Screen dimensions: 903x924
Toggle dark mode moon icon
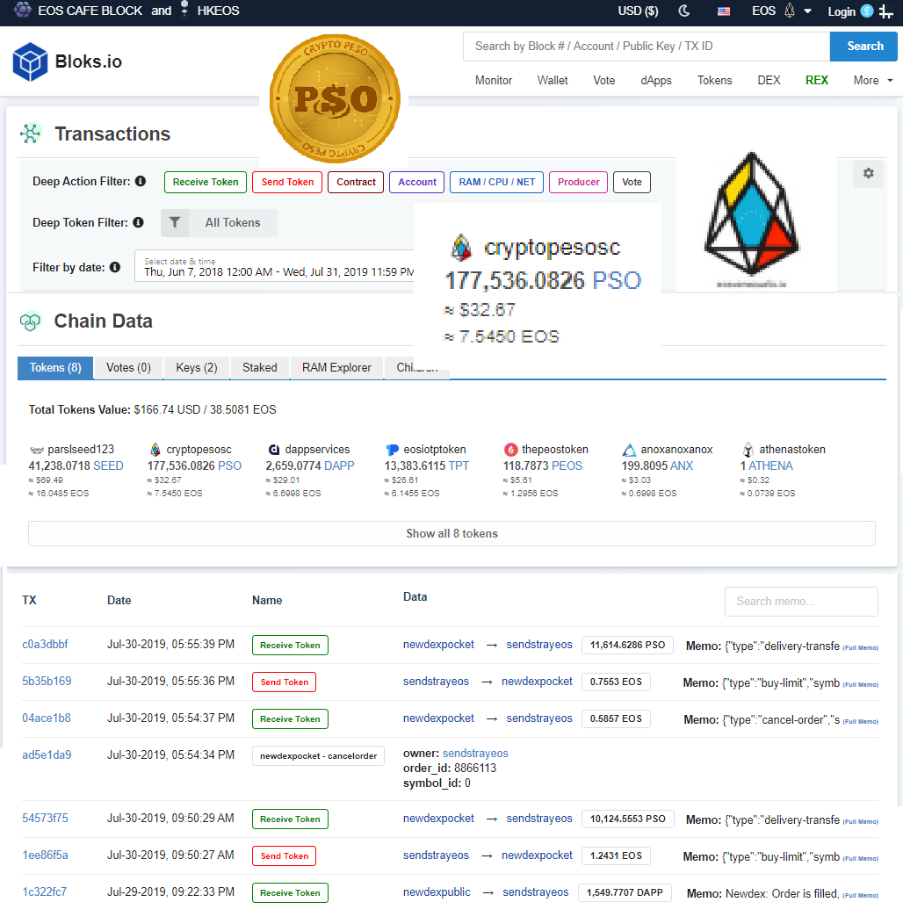pyautogui.click(x=685, y=11)
